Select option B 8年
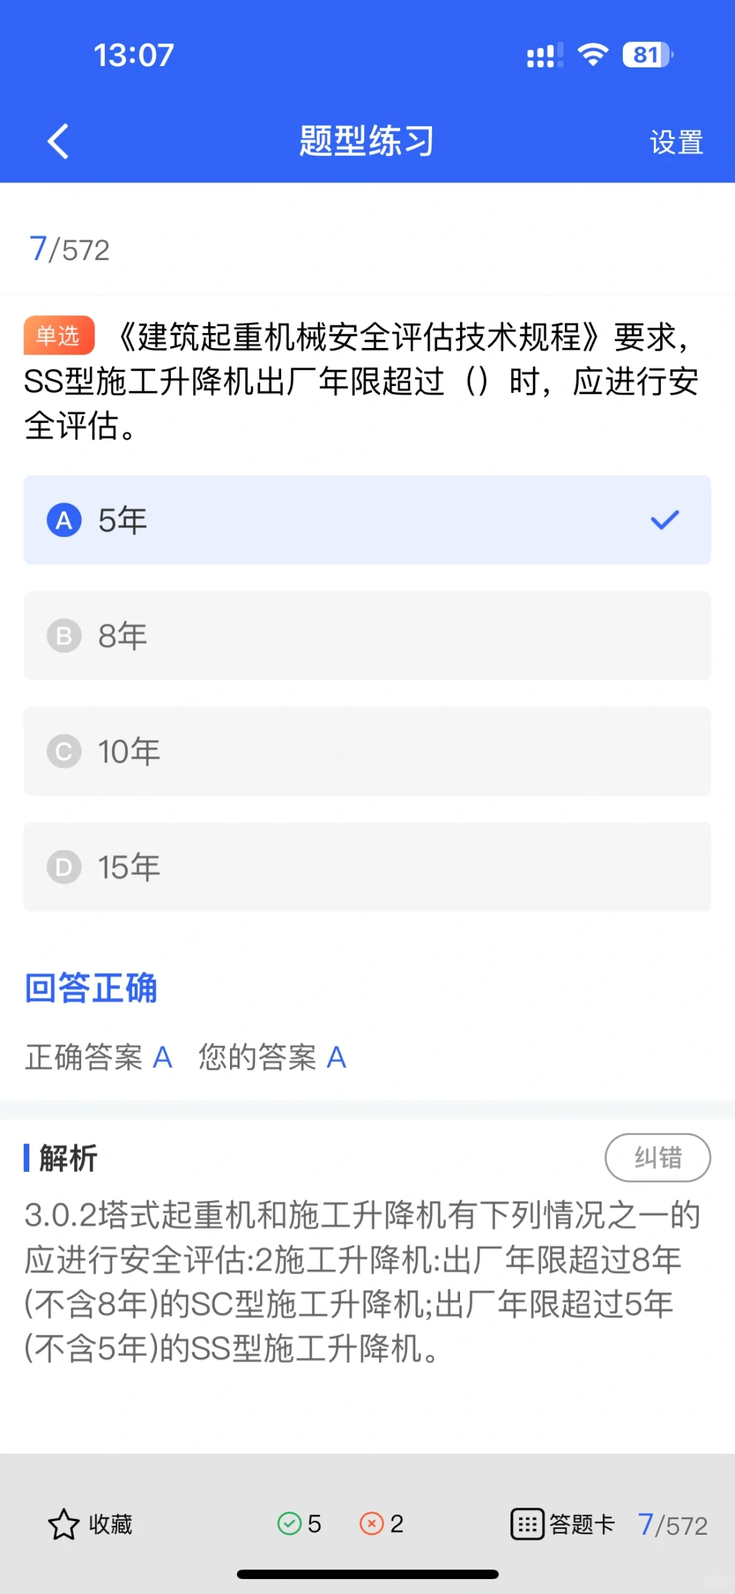The image size is (735, 1594). 367,636
